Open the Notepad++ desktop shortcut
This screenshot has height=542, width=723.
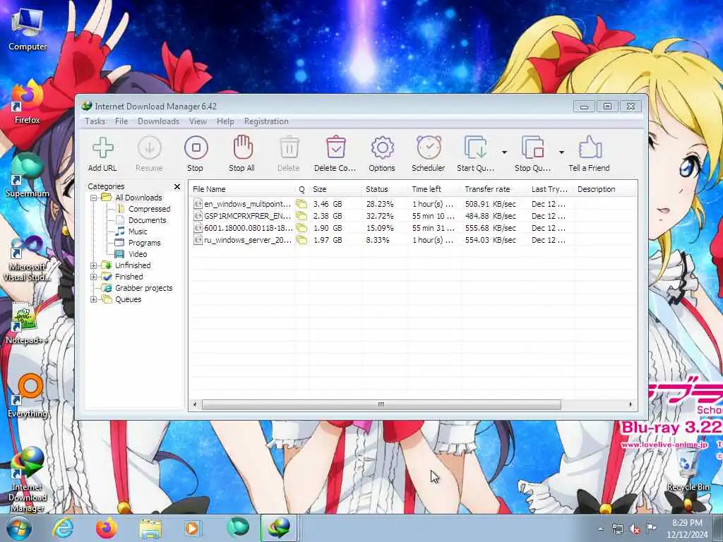tap(26, 323)
